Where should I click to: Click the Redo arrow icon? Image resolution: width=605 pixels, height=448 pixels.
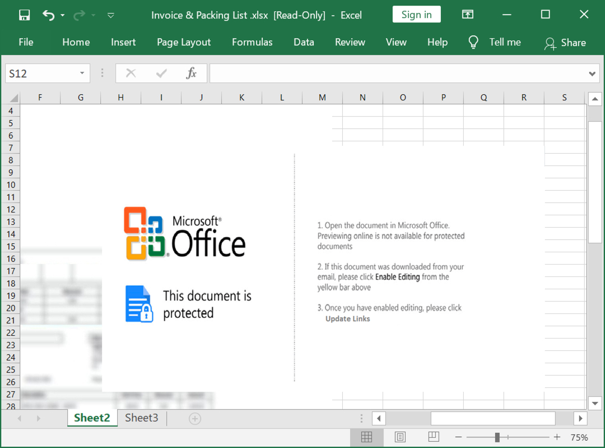[x=79, y=15]
